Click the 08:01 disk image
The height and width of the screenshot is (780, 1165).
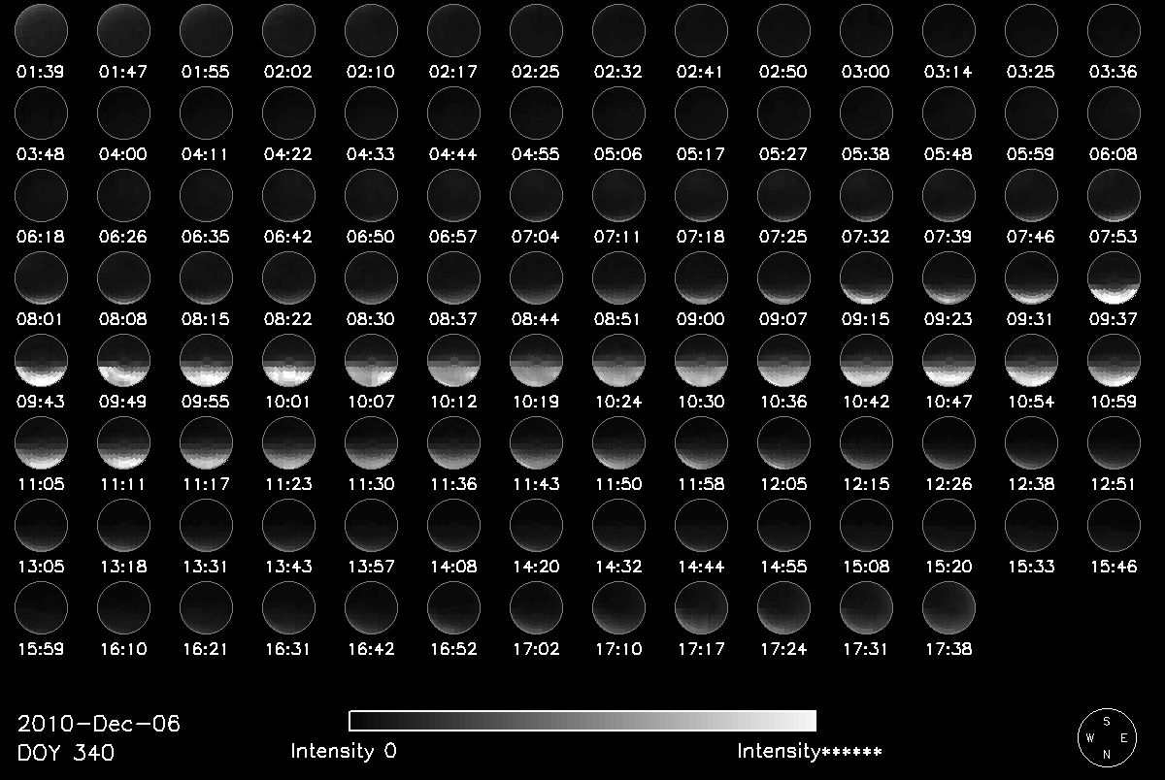42,278
